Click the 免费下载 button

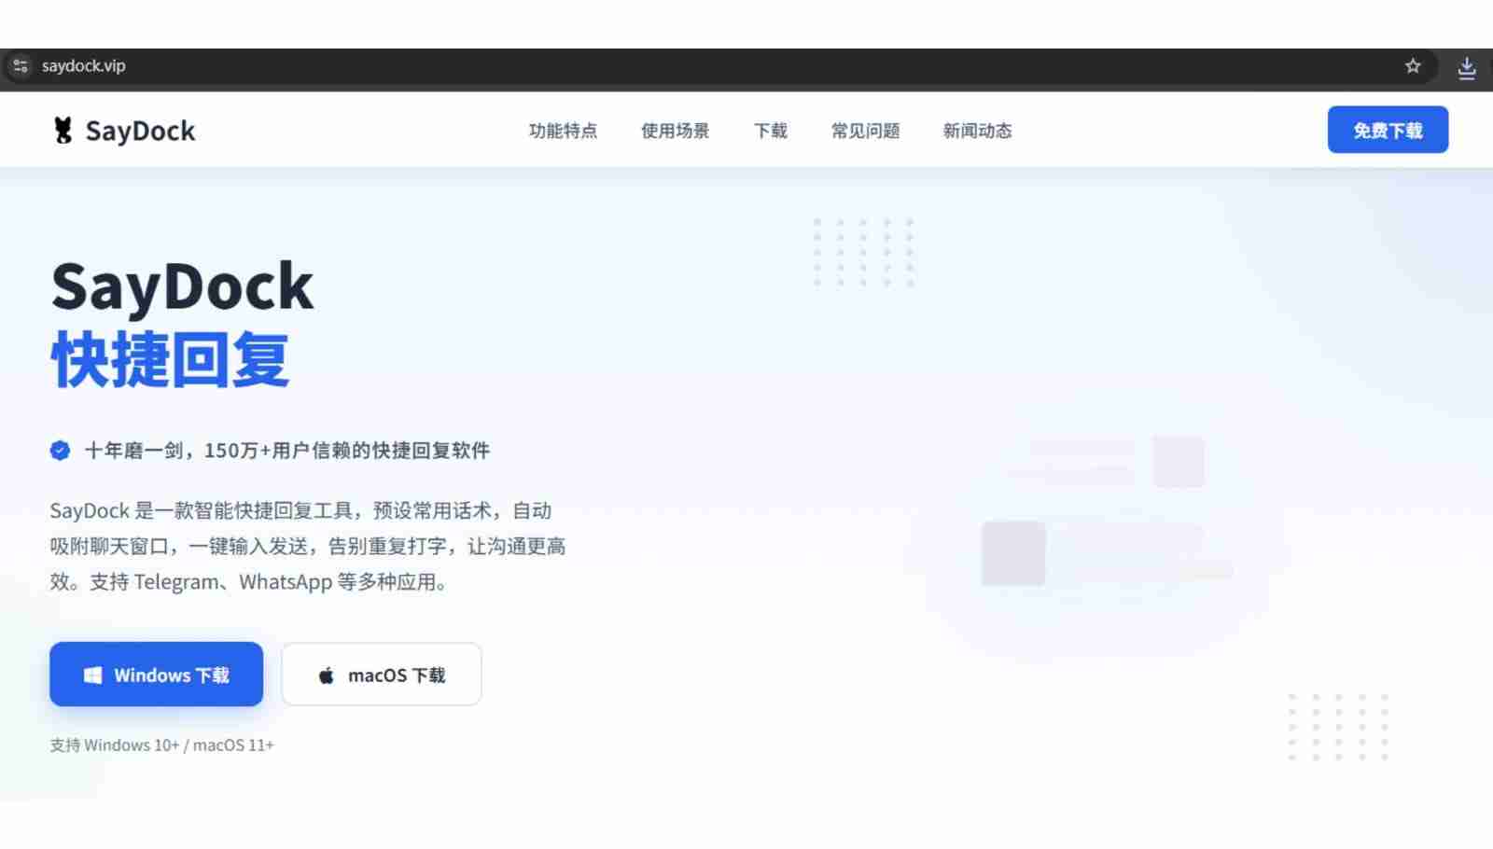point(1388,130)
